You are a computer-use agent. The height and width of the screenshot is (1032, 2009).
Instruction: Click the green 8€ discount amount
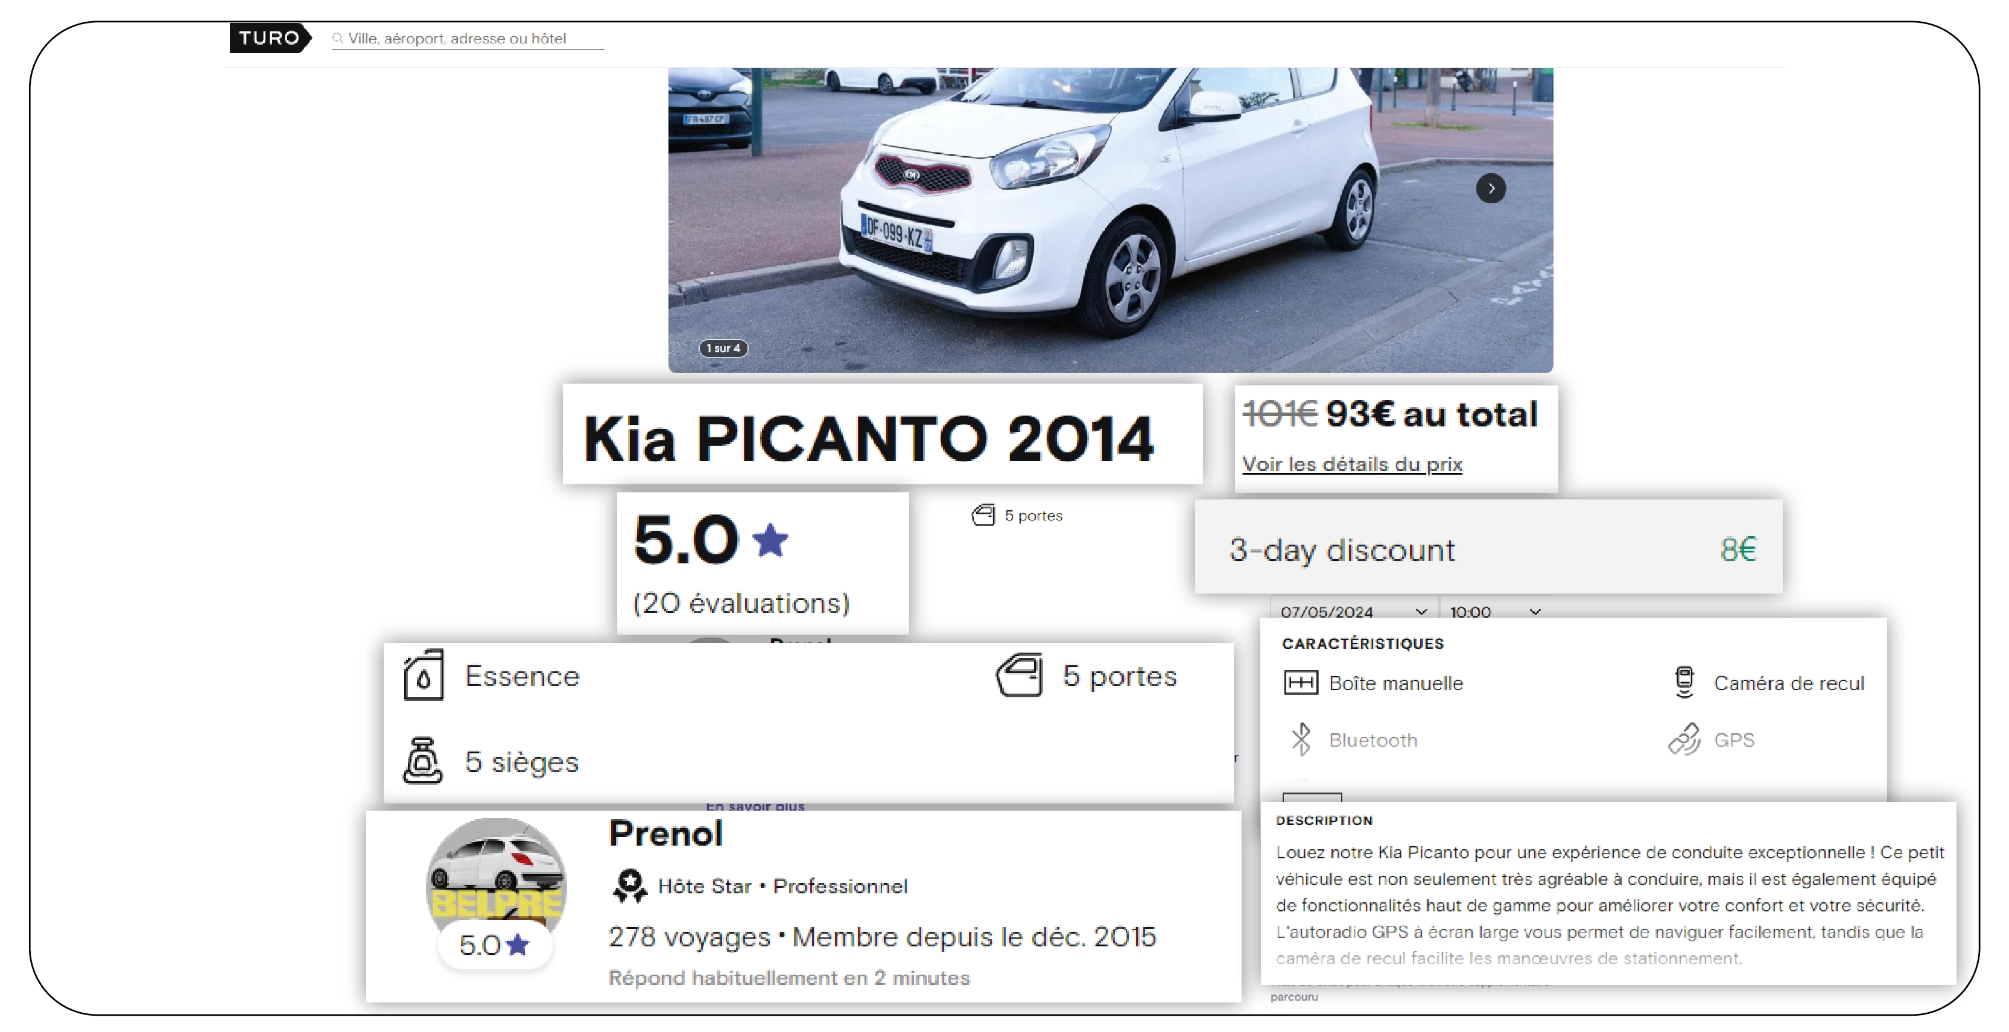1738,549
